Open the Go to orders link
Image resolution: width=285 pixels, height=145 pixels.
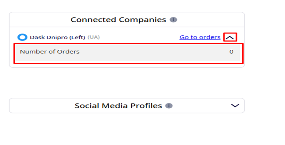click(x=200, y=37)
